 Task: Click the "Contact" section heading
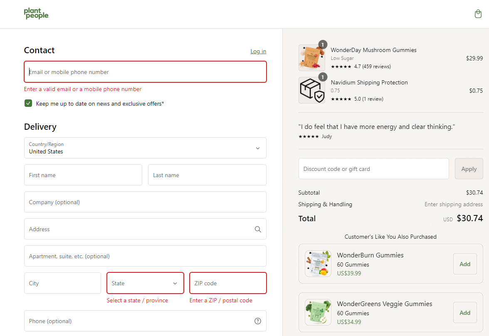(39, 50)
